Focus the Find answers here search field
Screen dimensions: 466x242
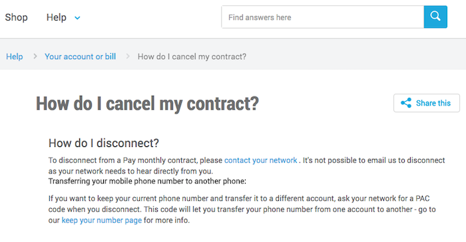(x=323, y=17)
